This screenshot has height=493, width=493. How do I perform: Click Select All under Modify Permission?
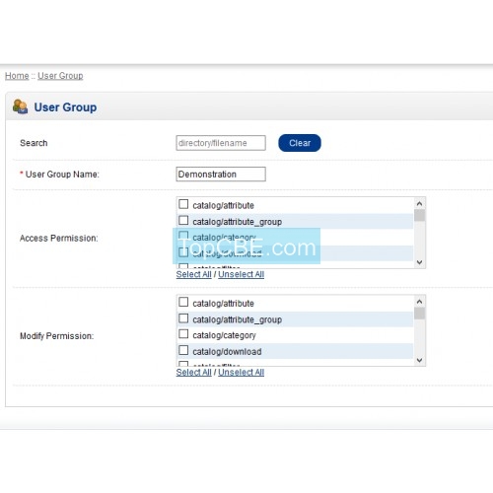[x=193, y=372]
